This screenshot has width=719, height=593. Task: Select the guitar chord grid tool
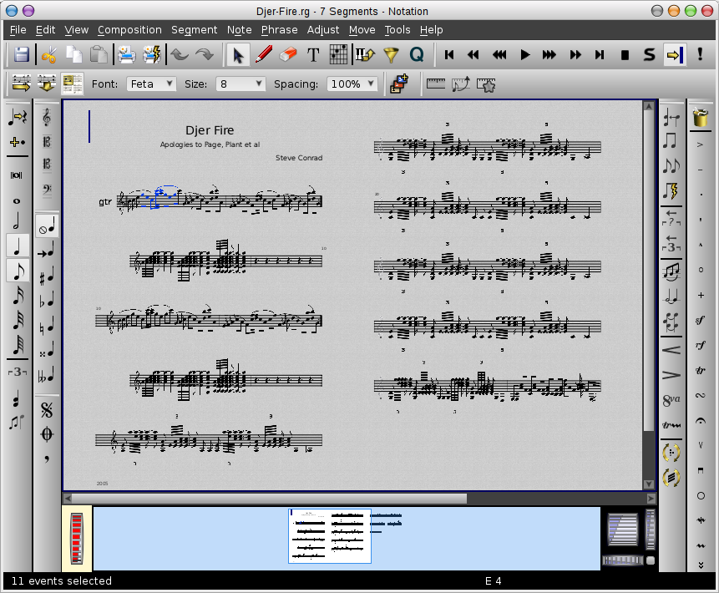tap(338, 55)
